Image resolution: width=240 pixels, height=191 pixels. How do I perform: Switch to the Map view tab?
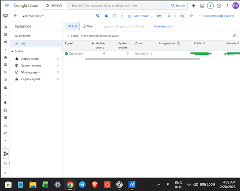pos(88,26)
